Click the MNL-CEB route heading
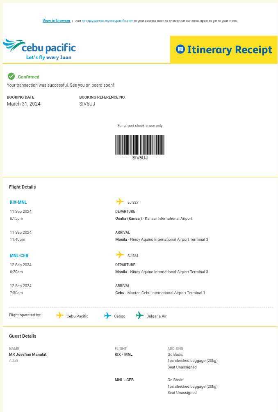 coord(19,255)
